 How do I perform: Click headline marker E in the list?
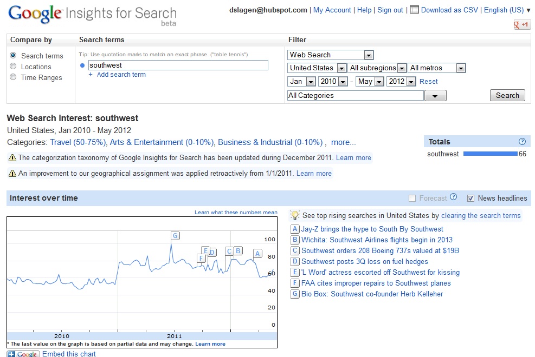(x=295, y=273)
